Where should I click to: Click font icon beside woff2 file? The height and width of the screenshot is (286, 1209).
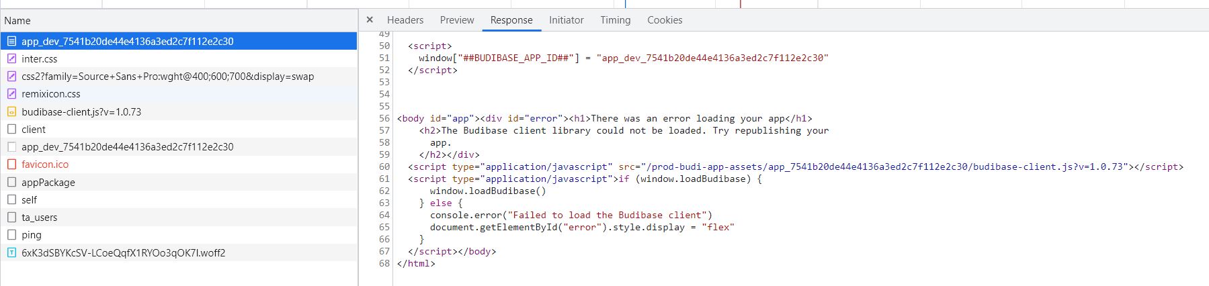click(x=11, y=252)
